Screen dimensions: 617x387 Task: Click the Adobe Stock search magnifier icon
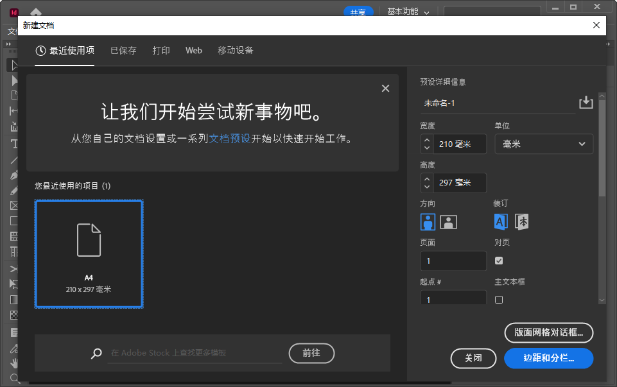96,353
